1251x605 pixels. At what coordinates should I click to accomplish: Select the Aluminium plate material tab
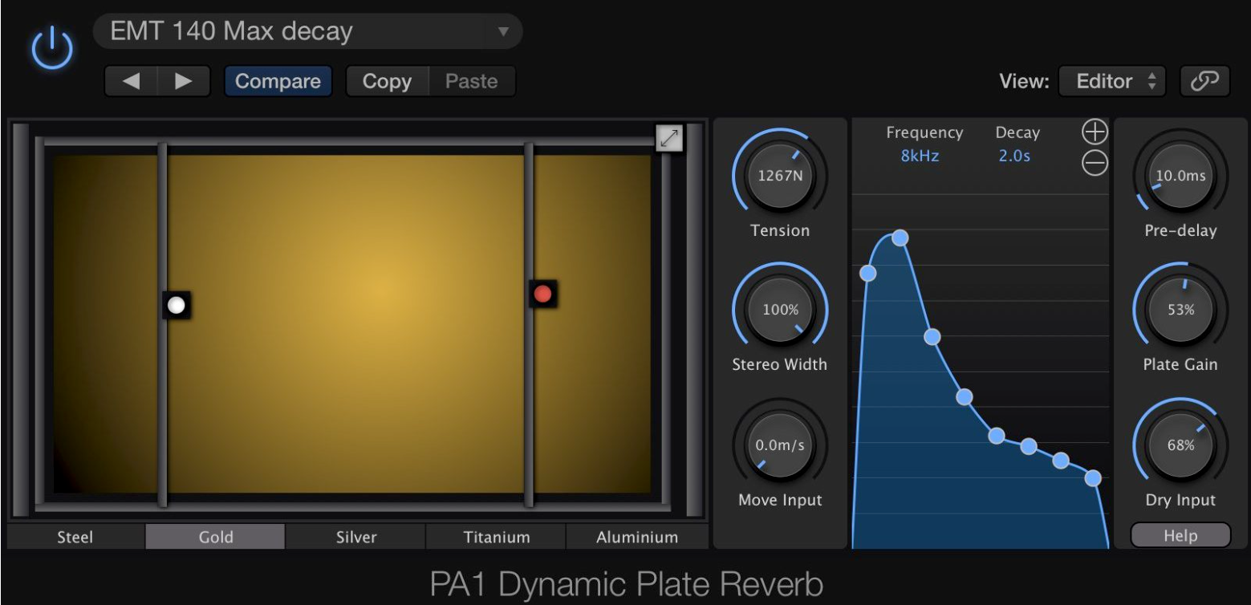point(637,537)
